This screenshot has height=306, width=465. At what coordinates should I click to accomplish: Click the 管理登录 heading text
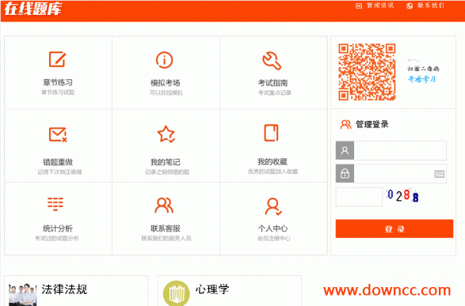coord(372,125)
